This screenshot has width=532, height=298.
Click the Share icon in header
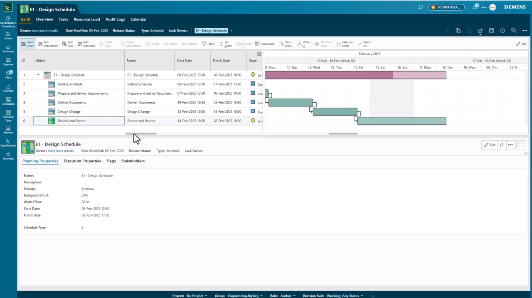coord(480,31)
